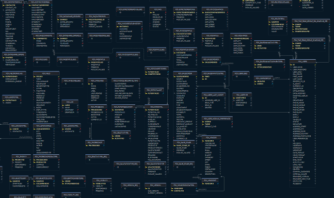Click POTENTIALNAME column in POTENTIAL table

tap(155, 117)
